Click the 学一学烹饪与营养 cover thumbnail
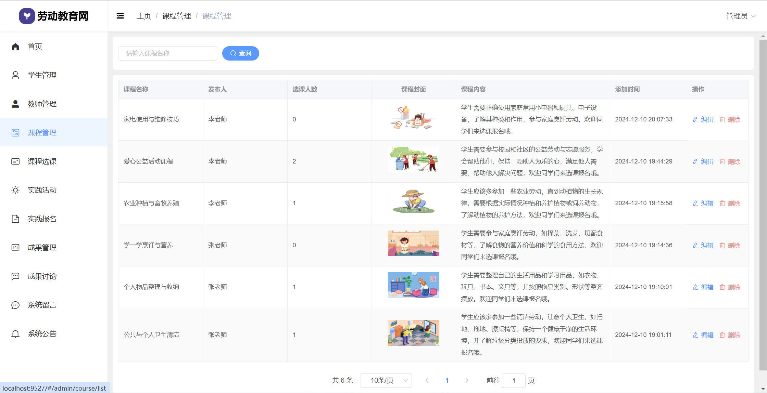The width and height of the screenshot is (767, 393). tap(413, 243)
